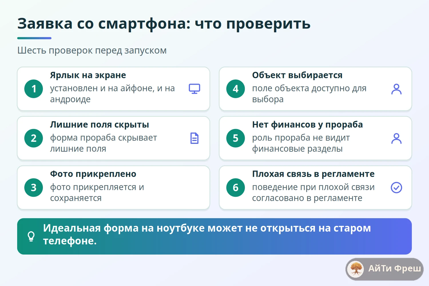Click the document icon in 'Лишние поля скрыты' card
Screen dimensions: 429x286
(x=194, y=138)
